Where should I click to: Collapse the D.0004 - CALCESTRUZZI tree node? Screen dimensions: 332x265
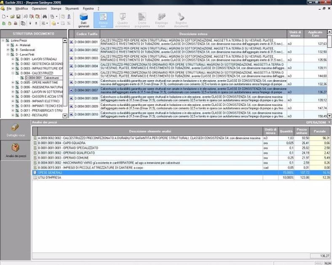[13, 73]
